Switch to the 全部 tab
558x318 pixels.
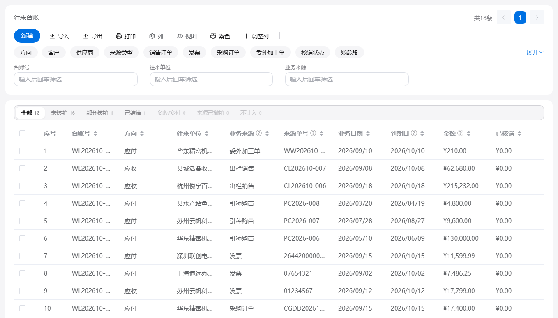30,113
